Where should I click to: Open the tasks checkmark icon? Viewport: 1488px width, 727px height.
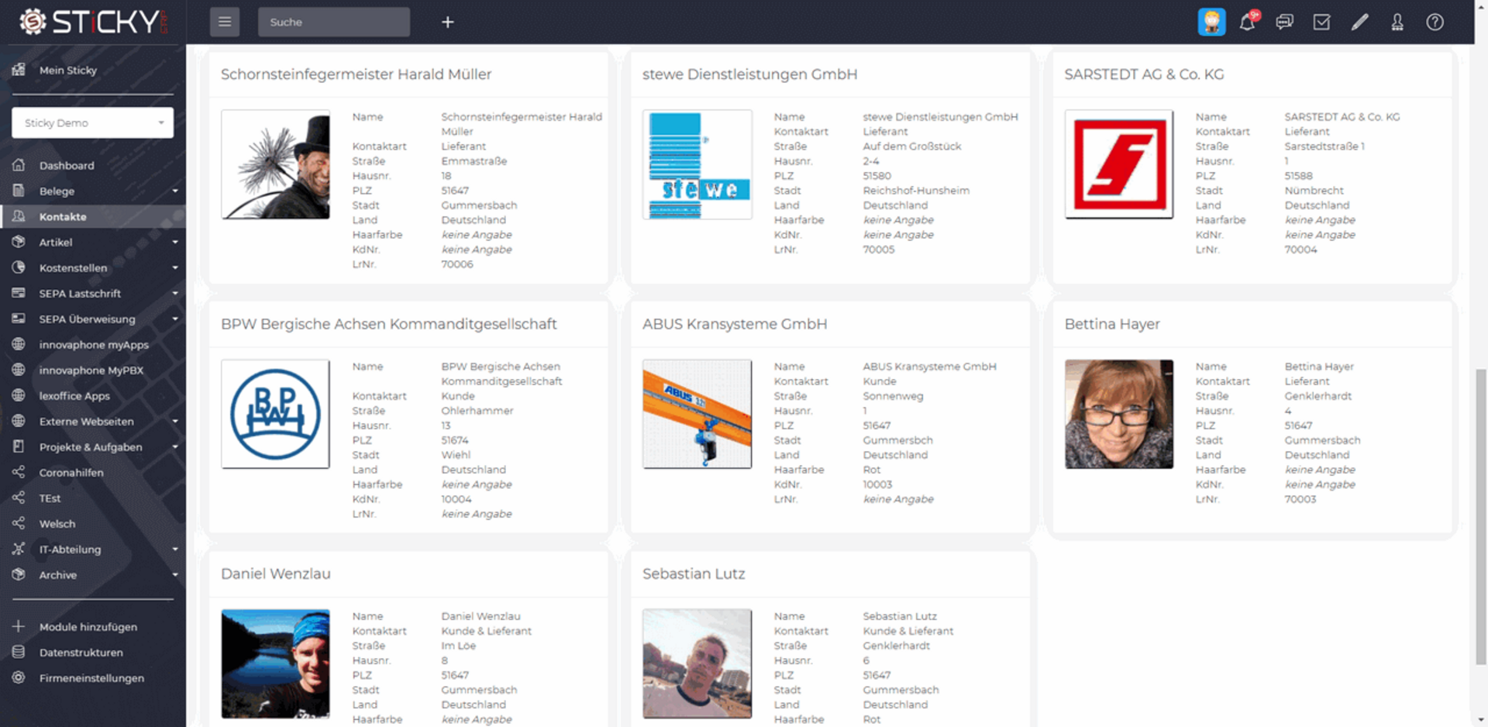tap(1322, 22)
